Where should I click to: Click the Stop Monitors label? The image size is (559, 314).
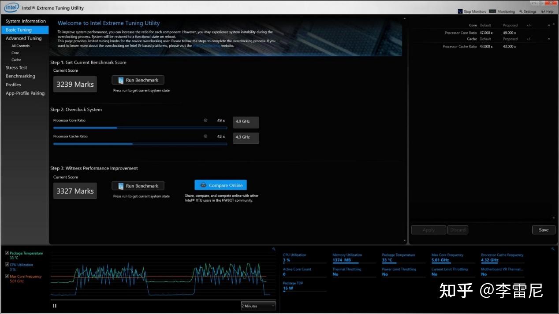(x=475, y=11)
